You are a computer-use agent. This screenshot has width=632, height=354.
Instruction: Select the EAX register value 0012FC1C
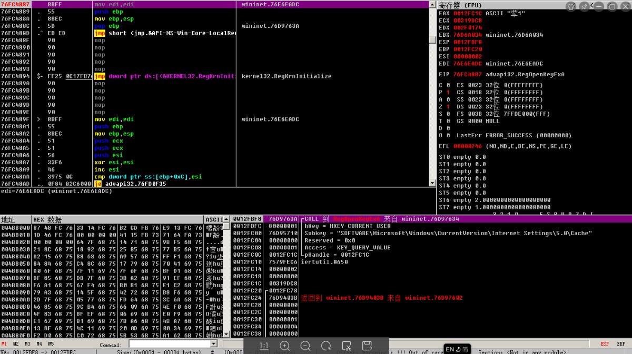(x=468, y=13)
